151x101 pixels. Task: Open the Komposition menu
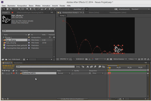coord(22,6)
